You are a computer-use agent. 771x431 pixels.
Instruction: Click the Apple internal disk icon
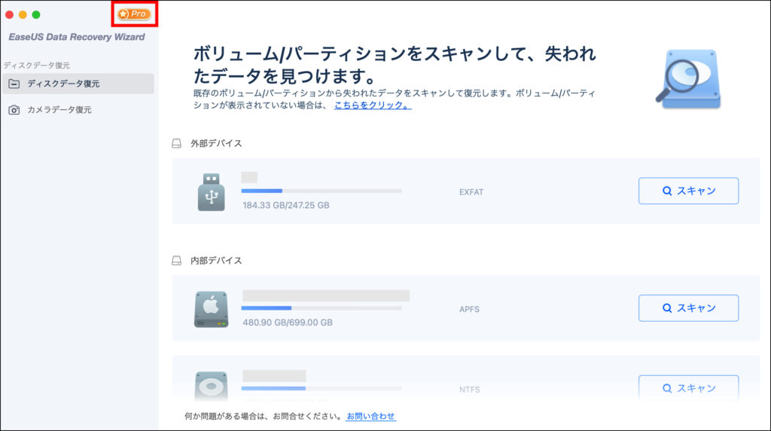click(x=212, y=309)
